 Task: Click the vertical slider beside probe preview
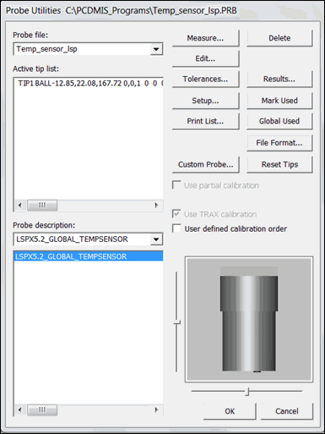[176, 322]
